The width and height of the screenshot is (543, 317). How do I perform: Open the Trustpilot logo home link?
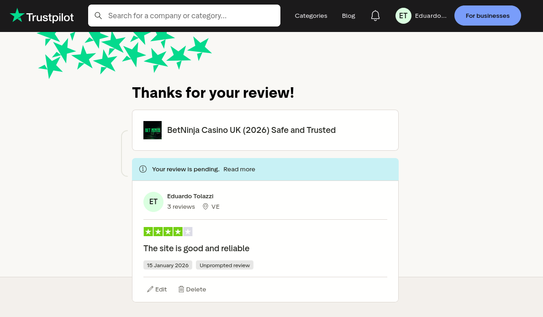click(42, 16)
